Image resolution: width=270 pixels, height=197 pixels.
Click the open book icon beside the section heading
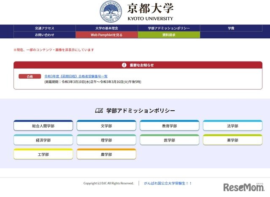99,110
